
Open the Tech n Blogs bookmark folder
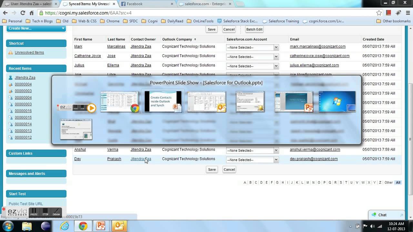coord(39,21)
